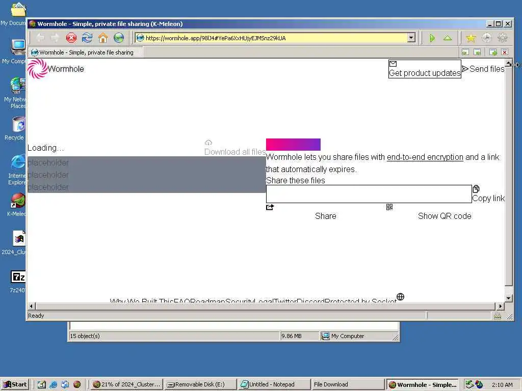522x391 pixels.
Task: Click Show QR code
Action: pyautogui.click(x=445, y=216)
